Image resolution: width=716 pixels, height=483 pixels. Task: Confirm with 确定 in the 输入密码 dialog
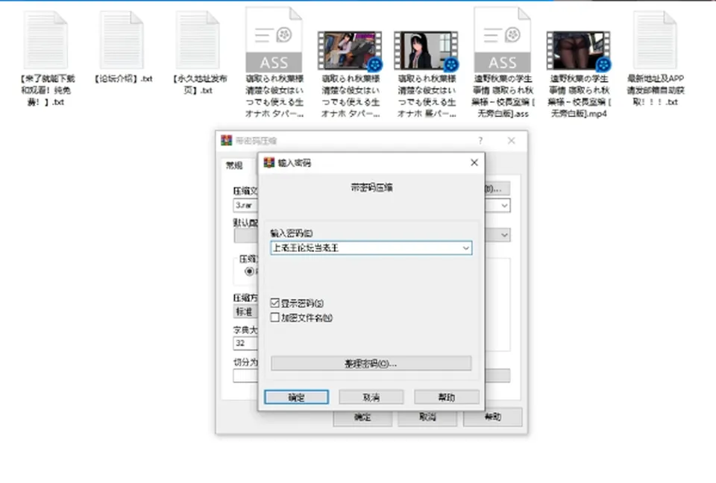296,397
